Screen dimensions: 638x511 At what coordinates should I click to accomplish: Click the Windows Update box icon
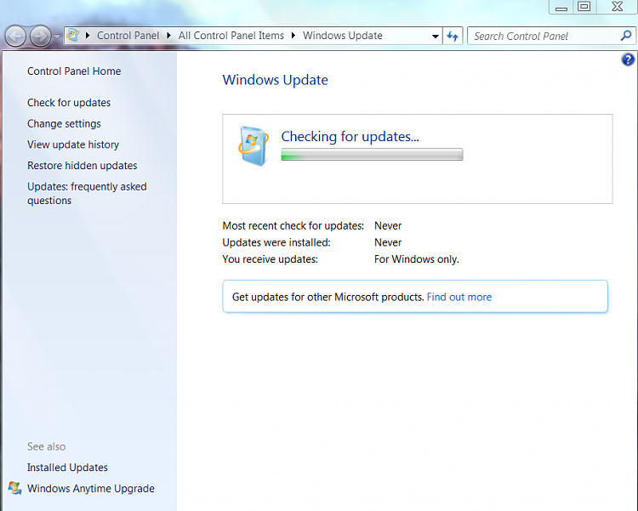coord(253,146)
